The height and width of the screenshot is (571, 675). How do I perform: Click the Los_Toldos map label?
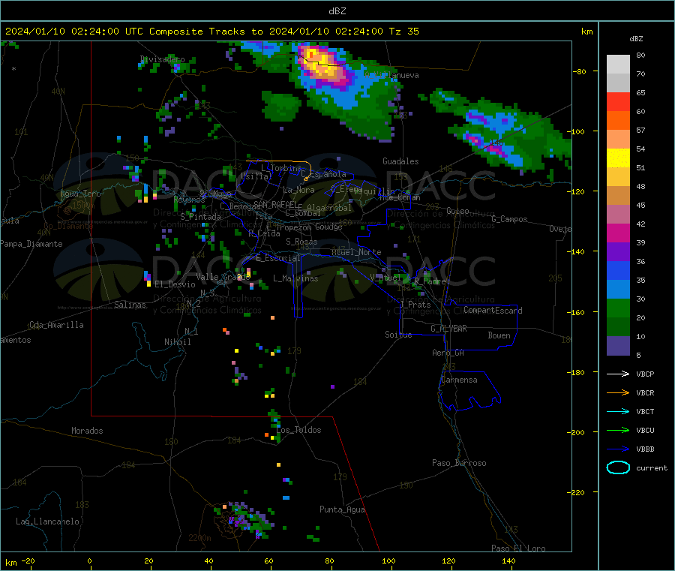click(x=298, y=430)
